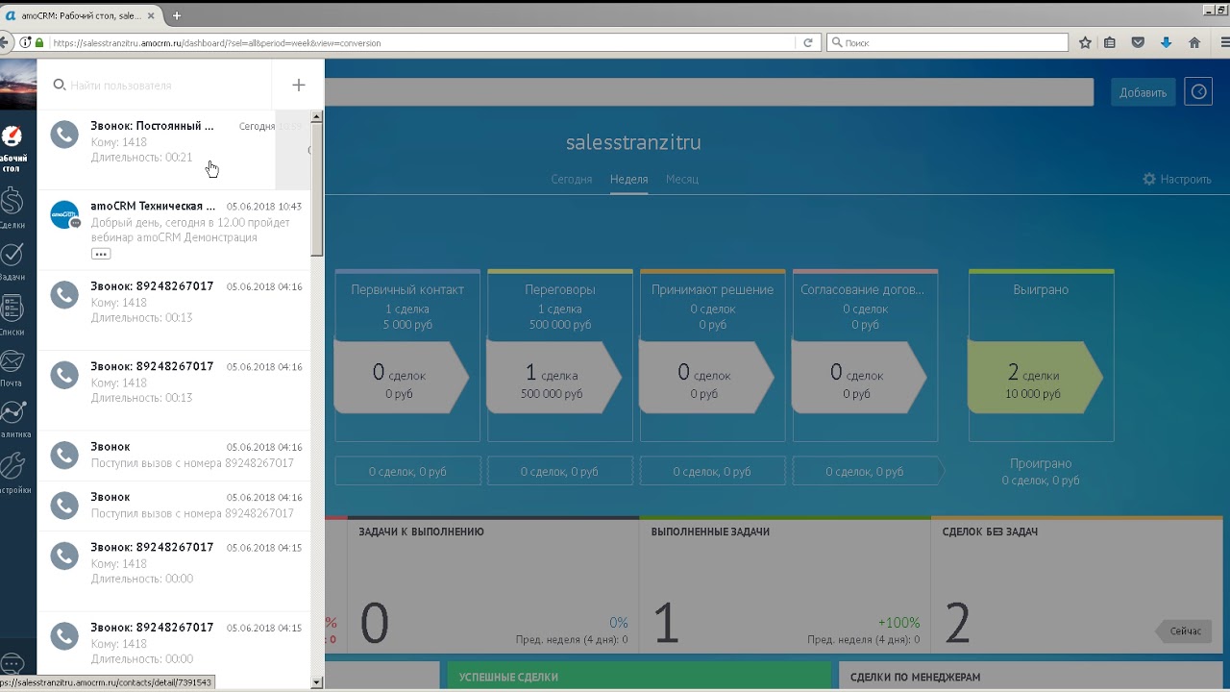Click the browser URL address field
The height and width of the screenshot is (692, 1230).
pos(423,42)
